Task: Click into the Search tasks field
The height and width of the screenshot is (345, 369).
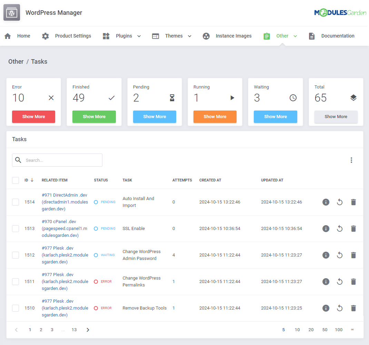Action: tap(57, 160)
